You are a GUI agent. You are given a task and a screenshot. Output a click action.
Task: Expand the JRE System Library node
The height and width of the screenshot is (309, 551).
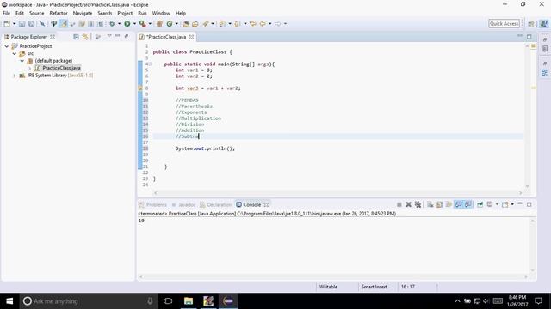[15, 76]
